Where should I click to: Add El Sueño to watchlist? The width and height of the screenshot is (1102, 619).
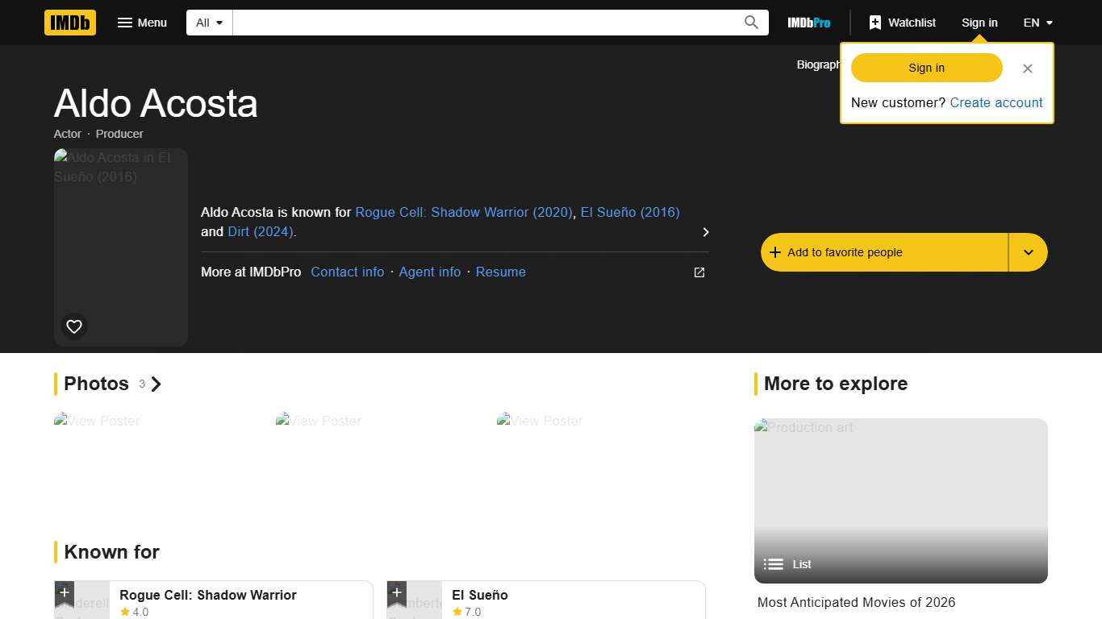click(x=396, y=592)
